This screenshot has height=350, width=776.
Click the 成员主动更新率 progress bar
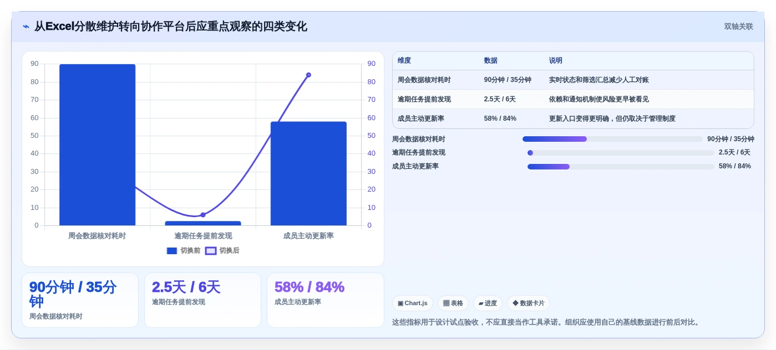tap(621, 167)
